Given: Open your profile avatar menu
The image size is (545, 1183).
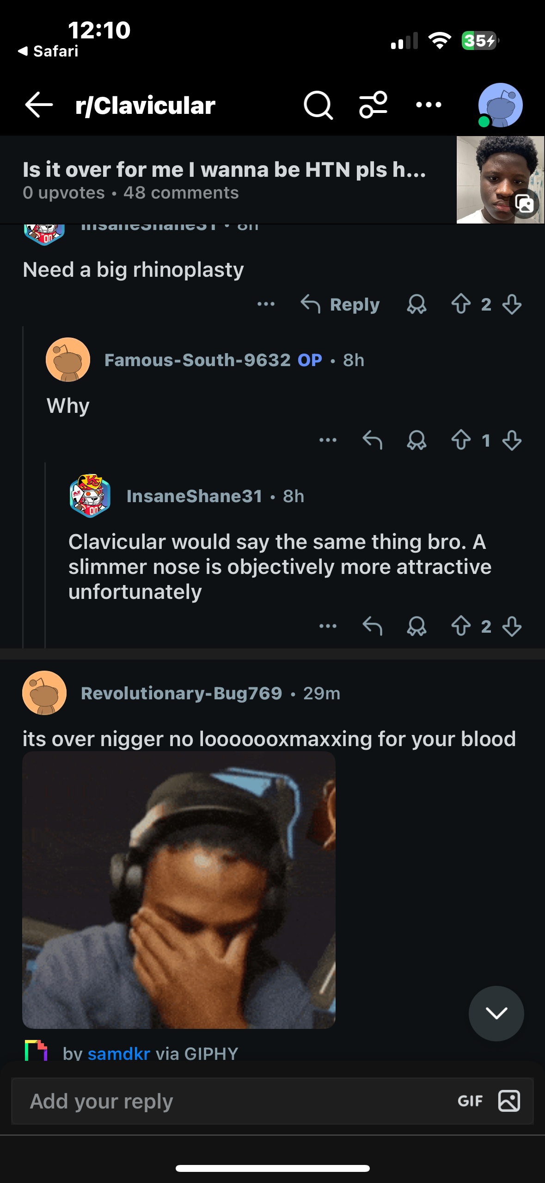Looking at the screenshot, I should tap(500, 105).
